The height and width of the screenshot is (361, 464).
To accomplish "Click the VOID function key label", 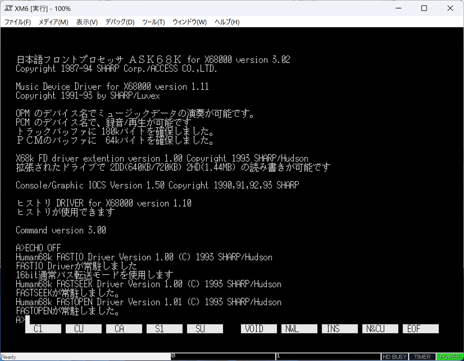I will [x=259, y=329].
